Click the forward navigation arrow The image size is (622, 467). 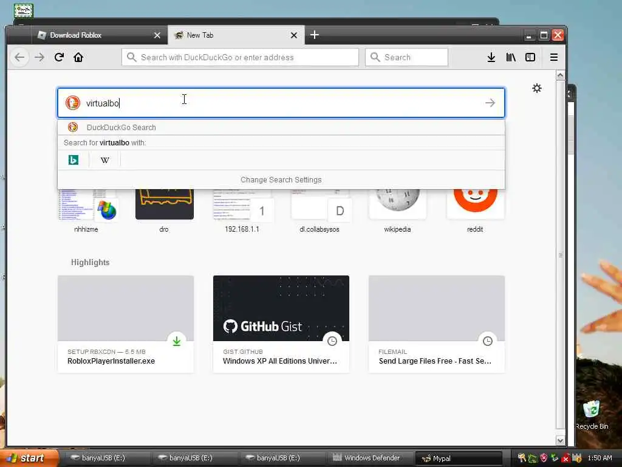coord(39,57)
